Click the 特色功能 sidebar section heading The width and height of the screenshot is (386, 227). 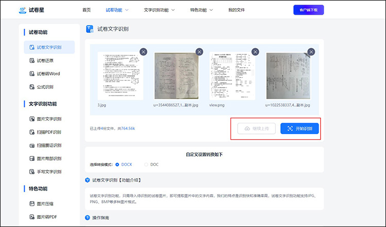38,188
